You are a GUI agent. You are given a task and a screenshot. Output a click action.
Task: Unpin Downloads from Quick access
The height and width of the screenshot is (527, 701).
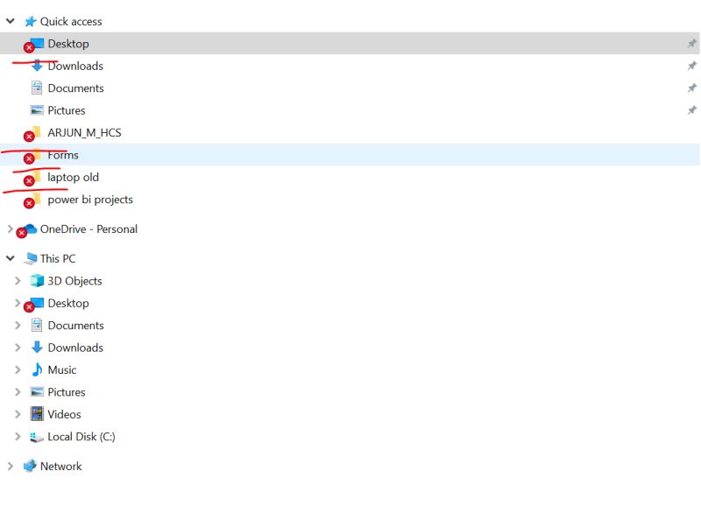pos(691,65)
